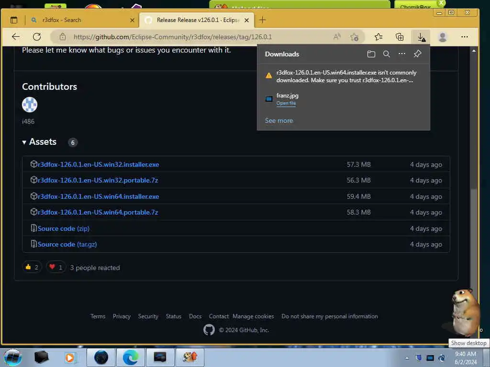Viewport: 490px width, 367px height.
Task: Click the thumbs up reaction button
Action: [x=32, y=267]
